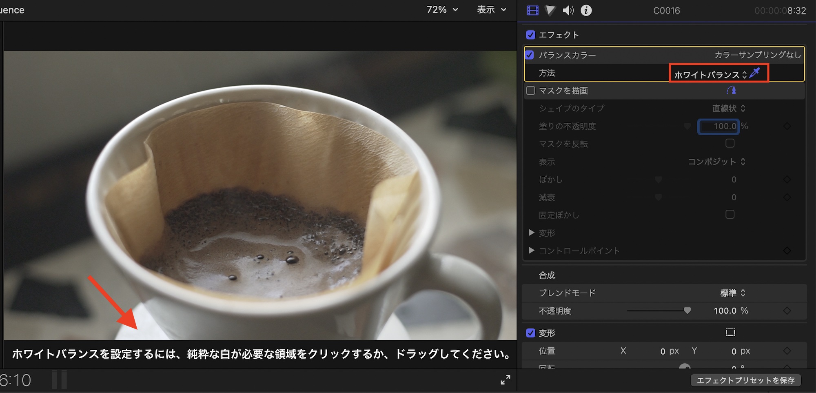
Task: Open the Video inspector filmstrip icon
Action: click(532, 10)
